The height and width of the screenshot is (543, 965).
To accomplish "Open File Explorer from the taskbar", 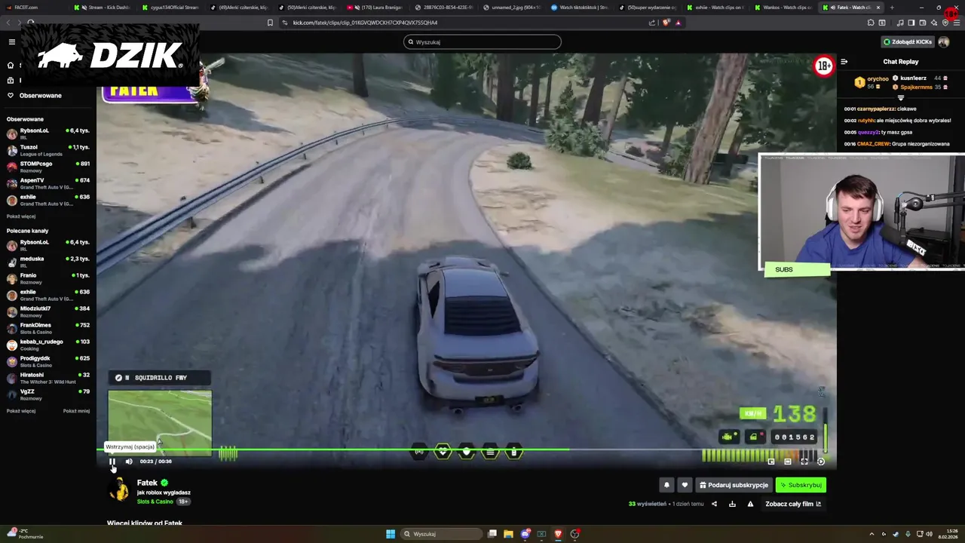I will [508, 534].
